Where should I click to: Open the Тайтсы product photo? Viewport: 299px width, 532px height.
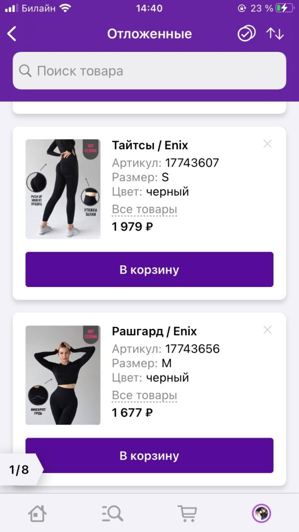[x=63, y=189]
